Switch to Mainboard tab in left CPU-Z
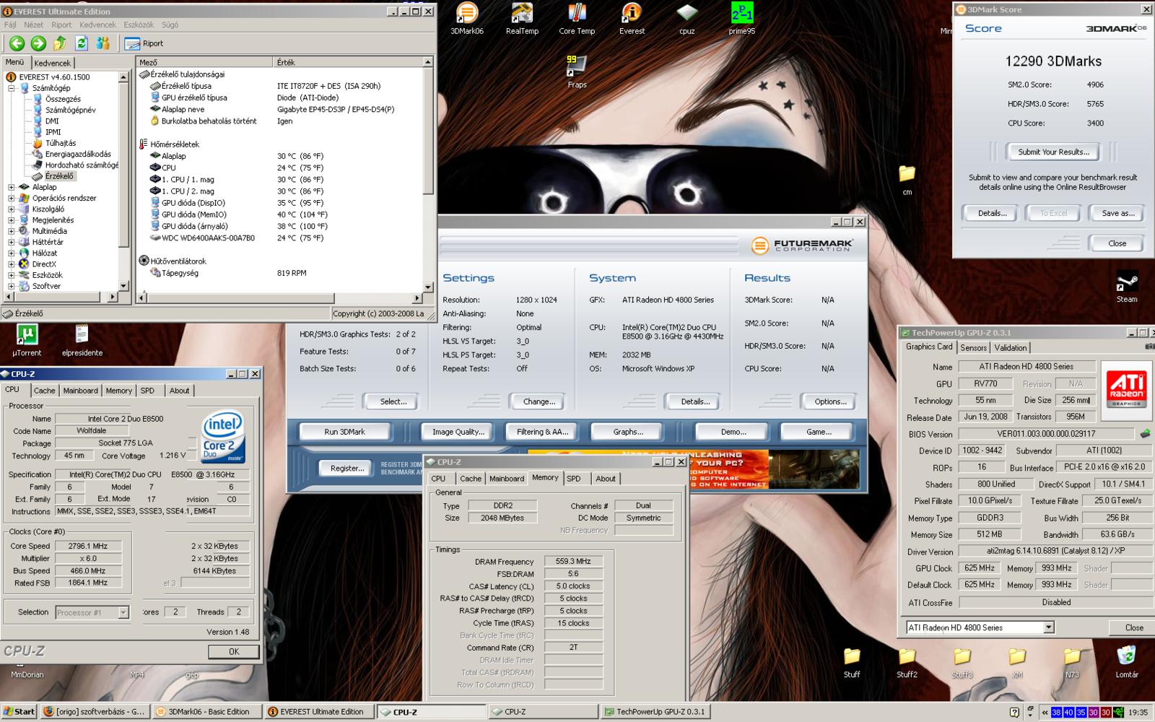 [80, 391]
